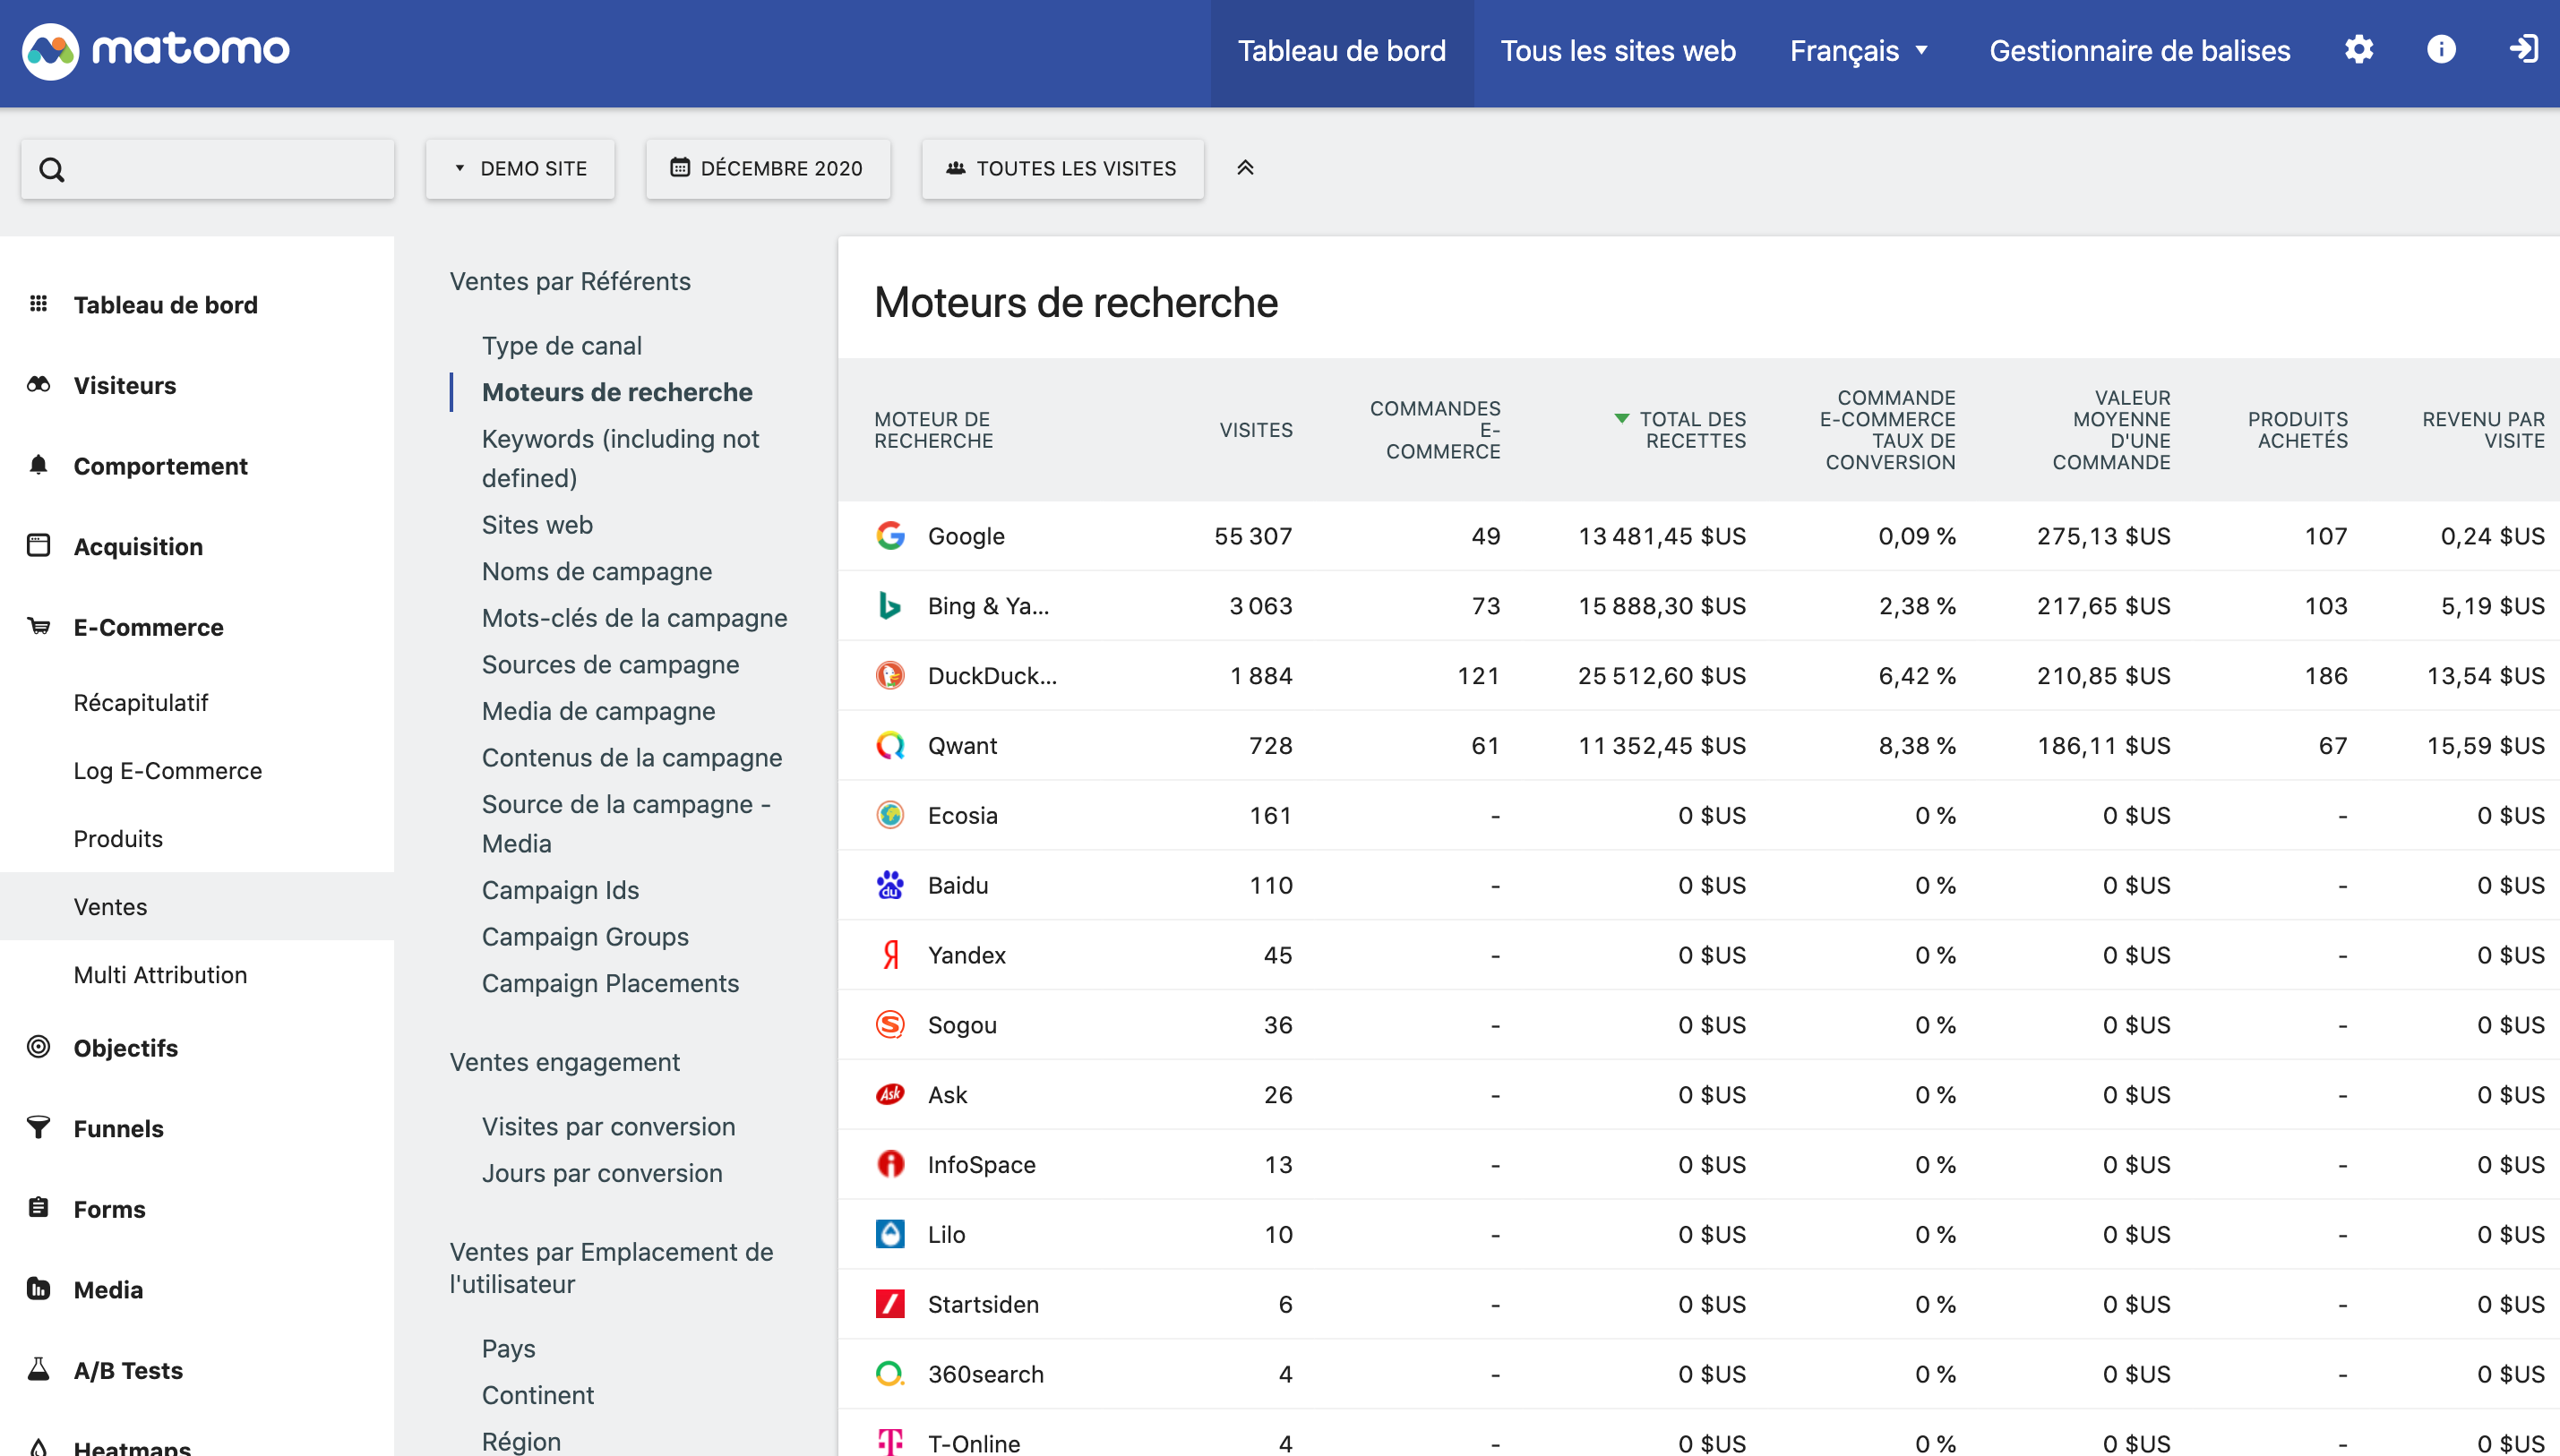Select Campaign Groups report
This screenshot has width=2560, height=1456.
click(585, 937)
